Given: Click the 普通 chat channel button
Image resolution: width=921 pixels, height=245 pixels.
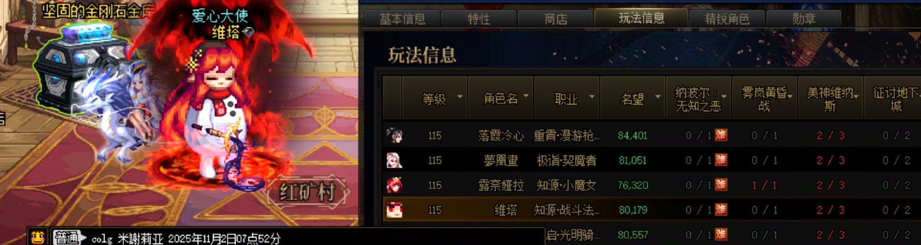Looking at the screenshot, I should (66, 238).
